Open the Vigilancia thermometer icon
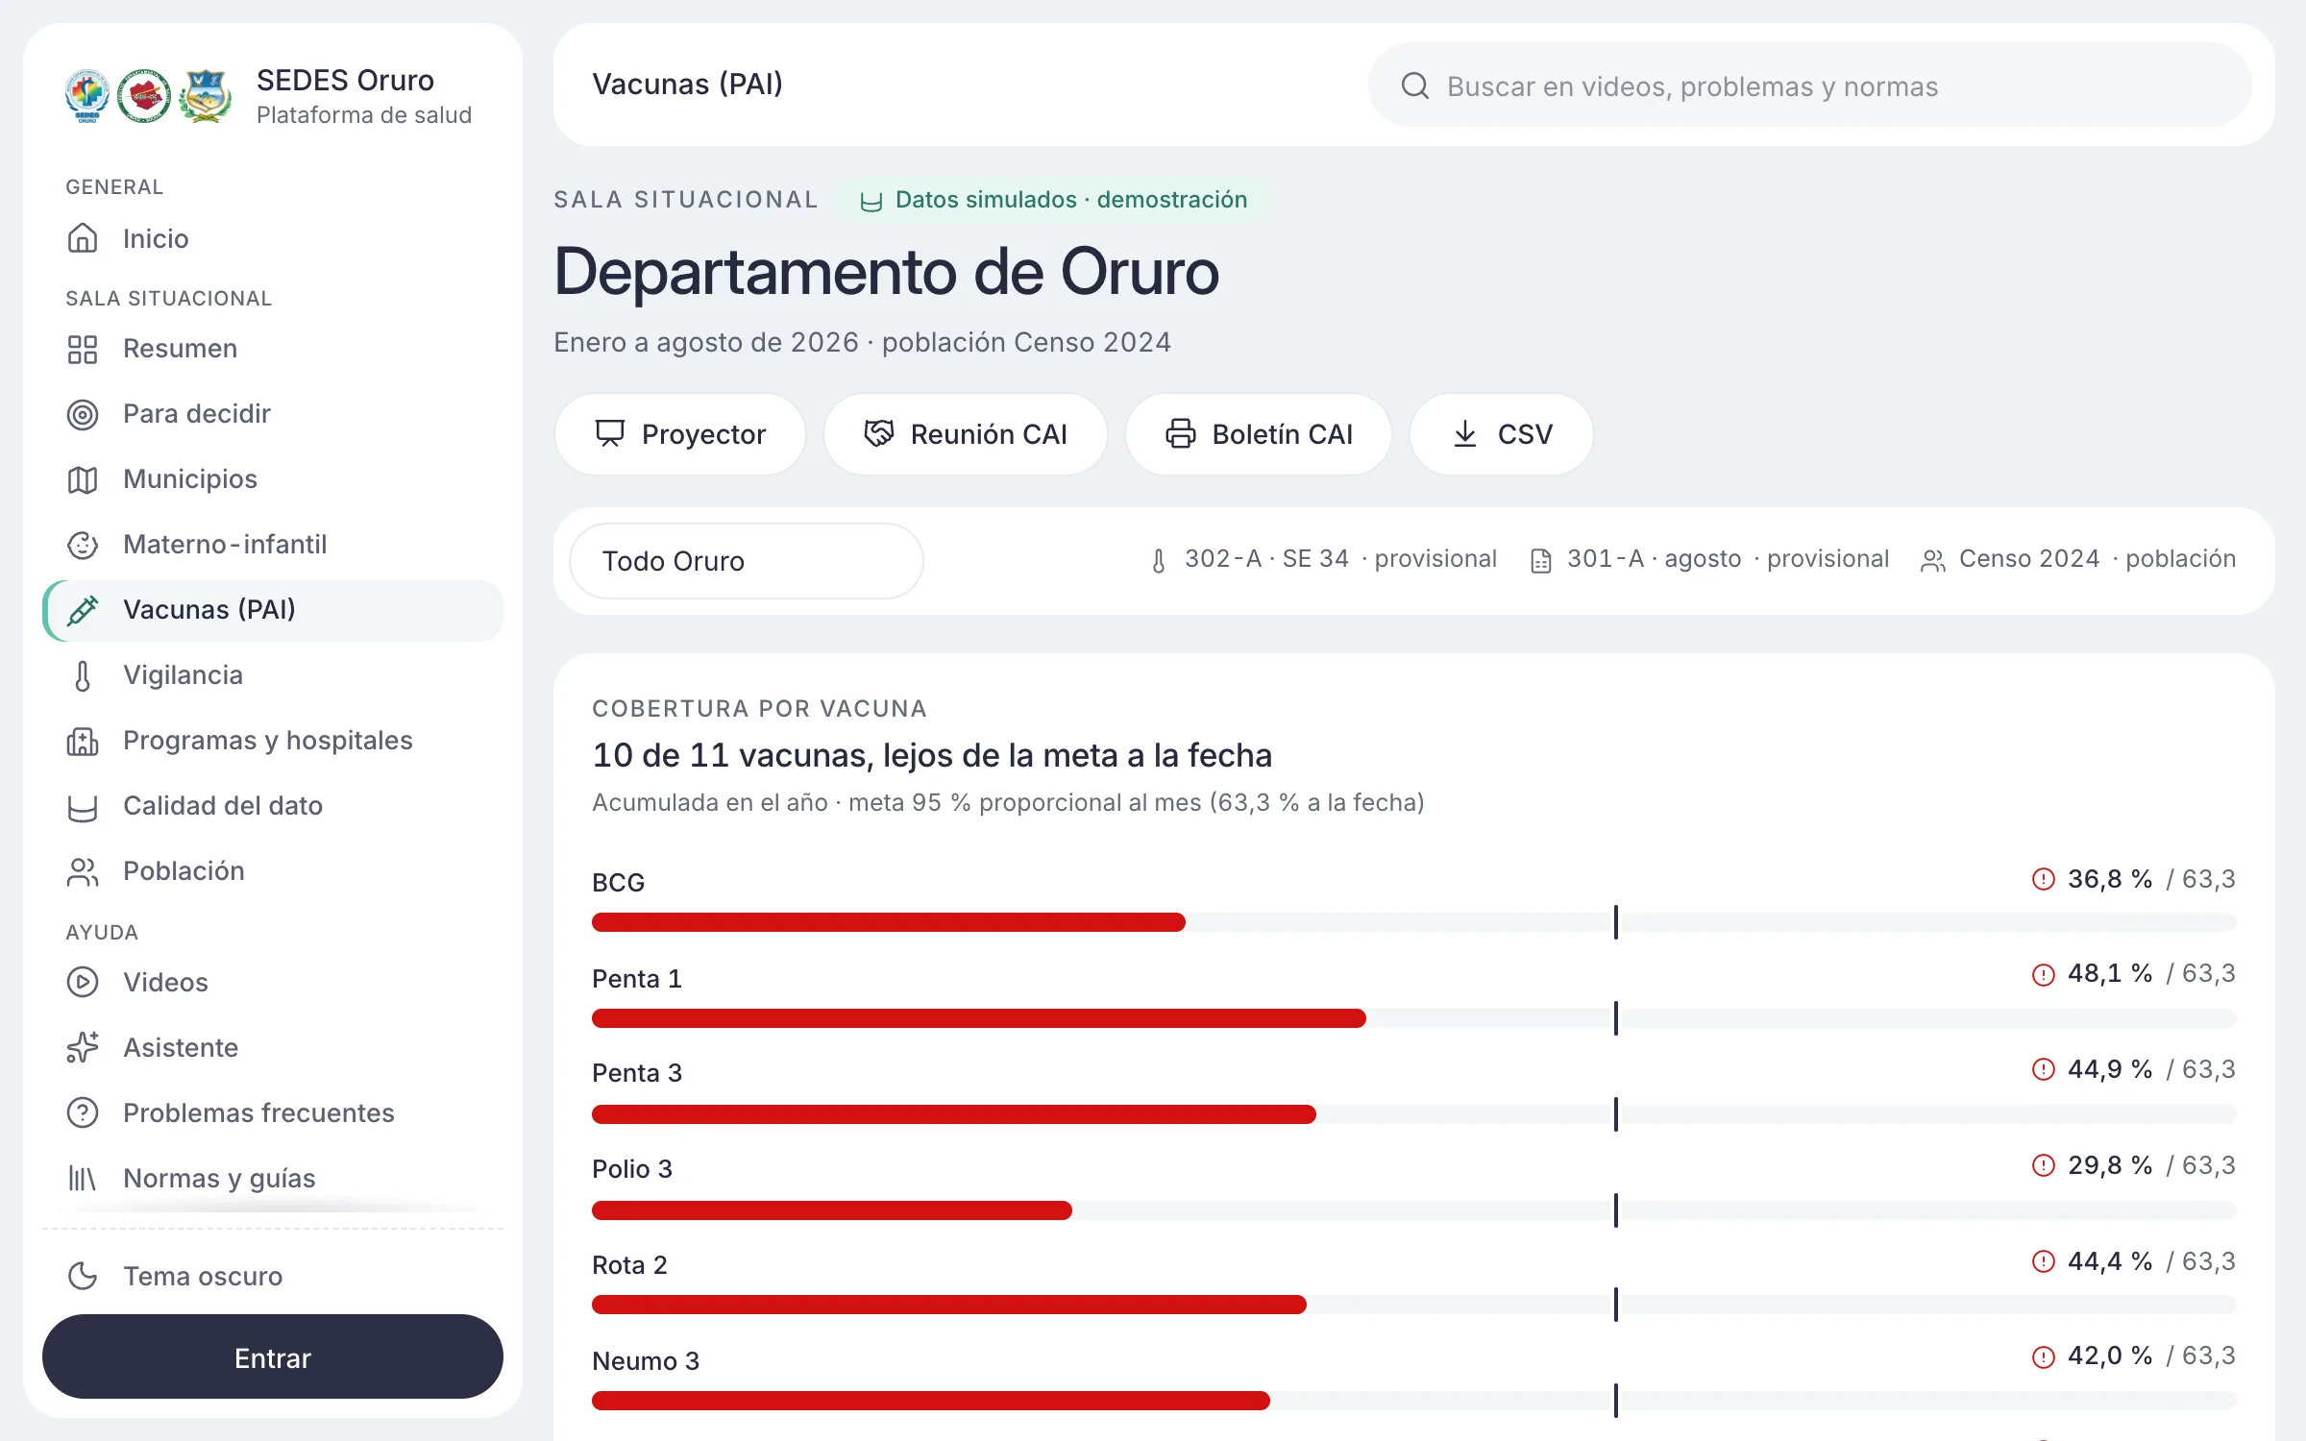The image size is (2306, 1441). point(83,675)
